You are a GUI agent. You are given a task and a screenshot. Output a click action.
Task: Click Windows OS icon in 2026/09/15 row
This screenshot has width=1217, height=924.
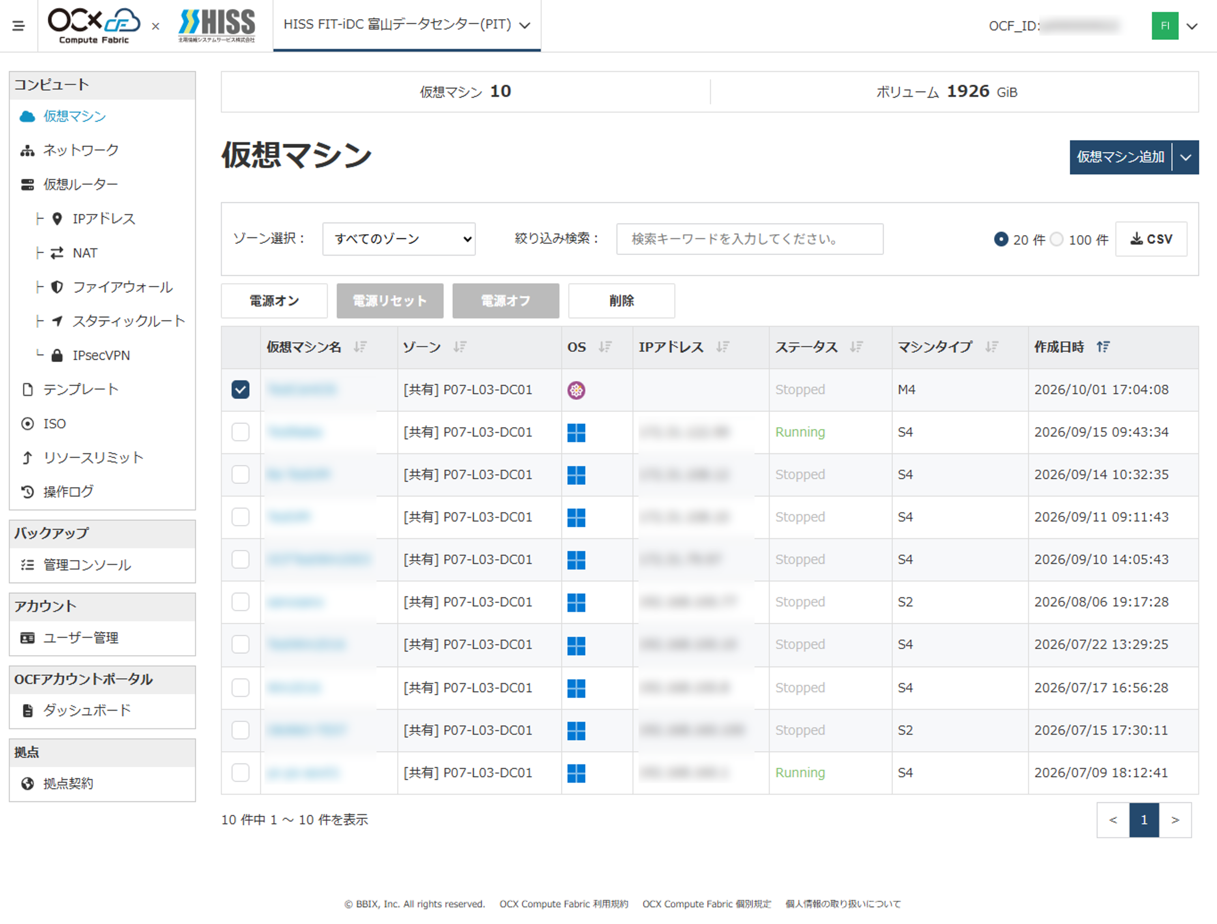point(576,433)
